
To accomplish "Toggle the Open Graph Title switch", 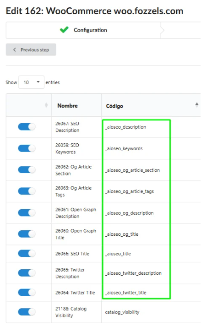I will [x=27, y=234].
